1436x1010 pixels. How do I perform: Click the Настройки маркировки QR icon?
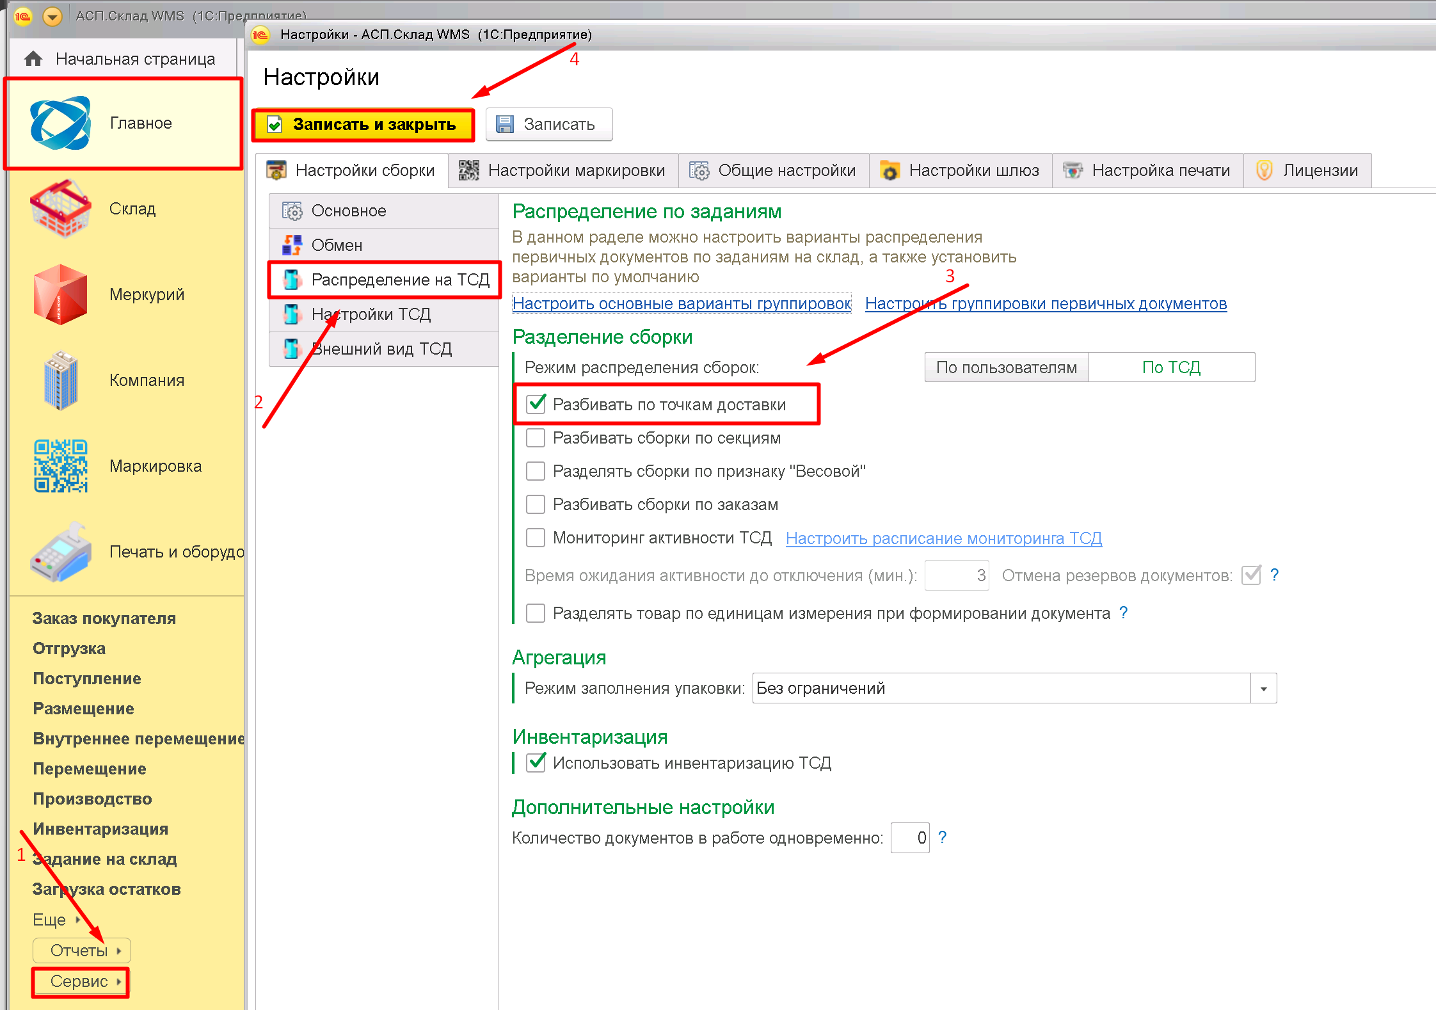coord(468,170)
